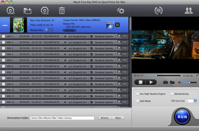
Task: Click the scissors icon for title 7
Action: point(119,72)
